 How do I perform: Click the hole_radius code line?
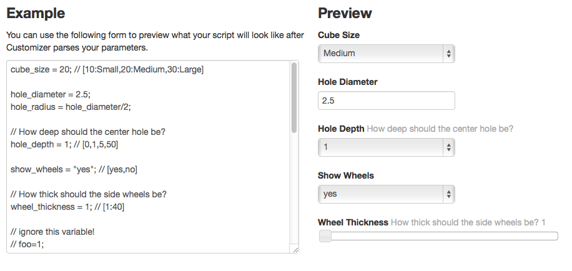click(71, 107)
